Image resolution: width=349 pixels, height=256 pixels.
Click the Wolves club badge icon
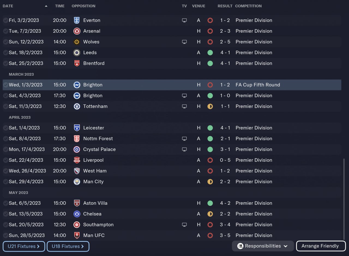pos(77,42)
